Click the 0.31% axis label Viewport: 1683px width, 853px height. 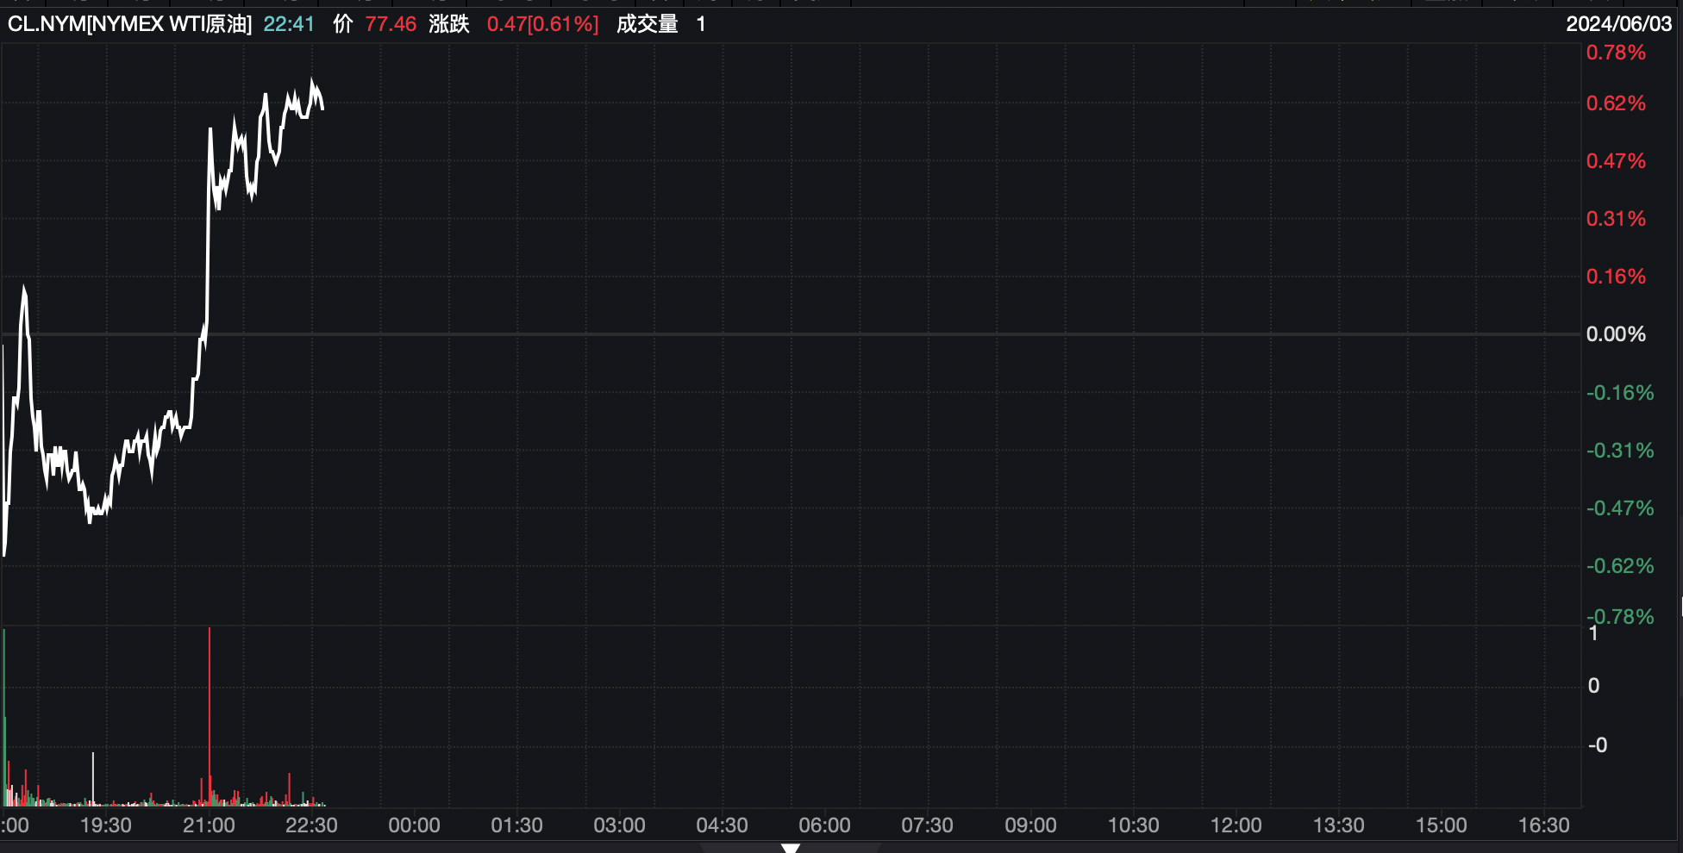[x=1615, y=219]
